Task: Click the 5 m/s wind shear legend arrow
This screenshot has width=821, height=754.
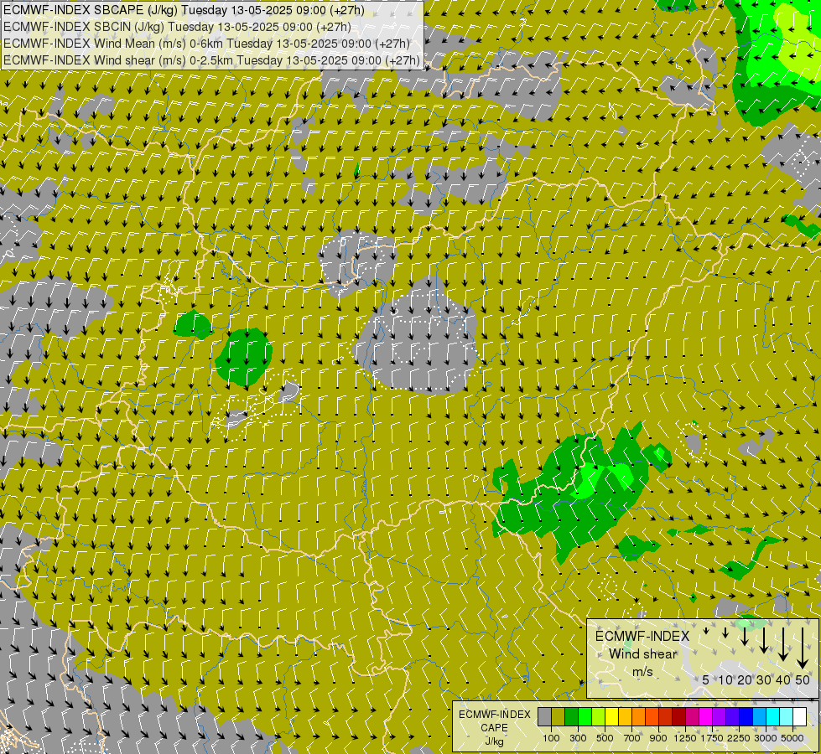Action: 706,631
